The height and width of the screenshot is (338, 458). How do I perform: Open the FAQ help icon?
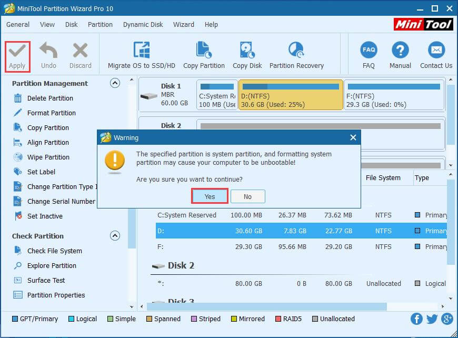click(369, 51)
